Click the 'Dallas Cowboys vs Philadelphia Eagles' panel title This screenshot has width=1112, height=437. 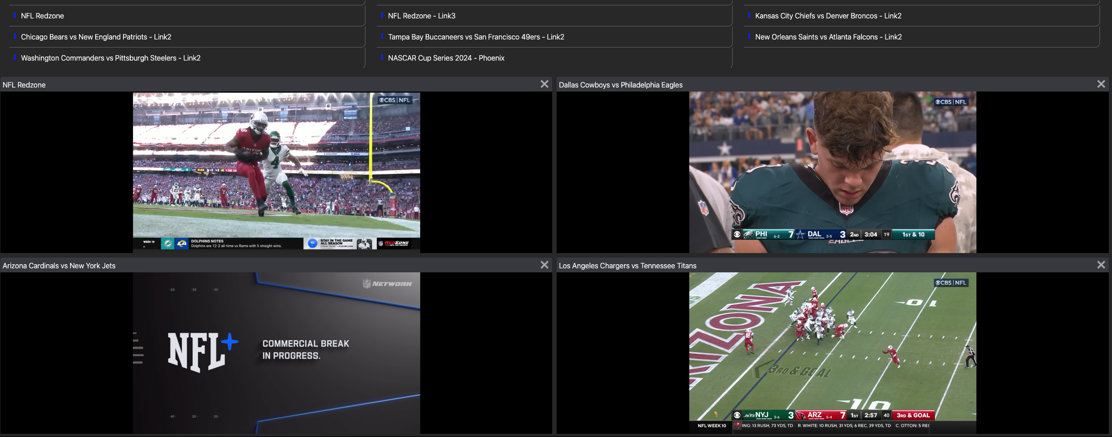point(620,85)
